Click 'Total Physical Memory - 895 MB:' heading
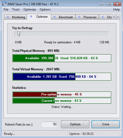 pyautogui.click(x=36, y=51)
